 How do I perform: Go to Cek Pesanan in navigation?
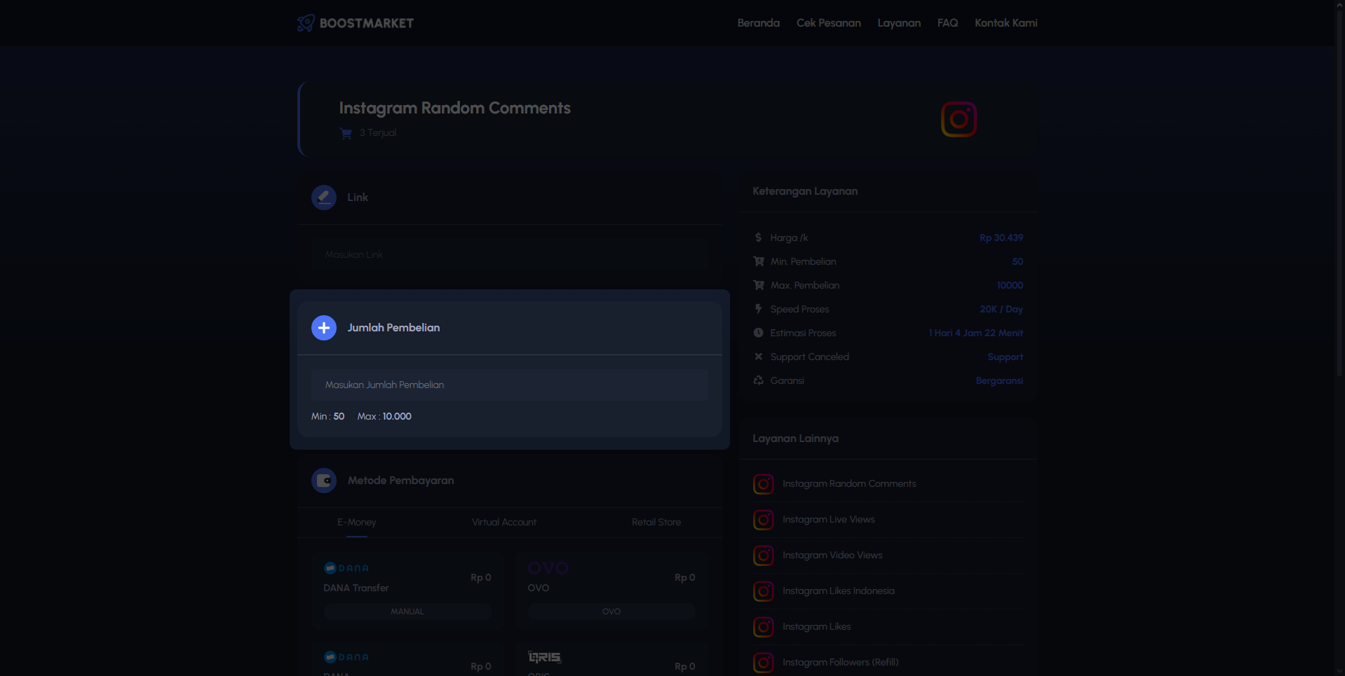(x=829, y=23)
